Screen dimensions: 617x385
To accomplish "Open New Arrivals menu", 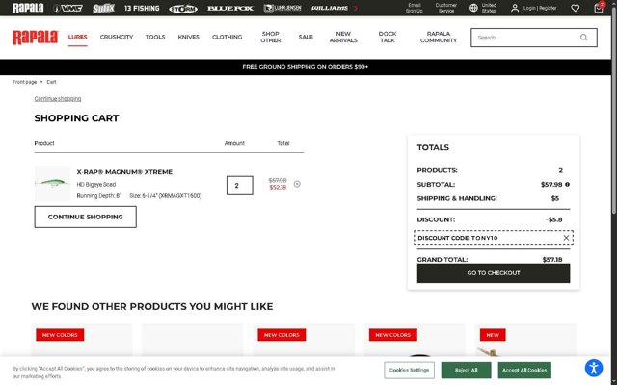I will [x=343, y=37].
